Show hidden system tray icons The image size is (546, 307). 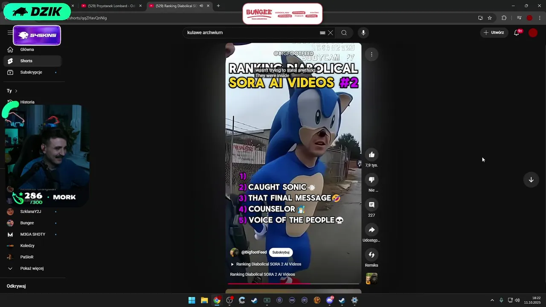[x=492, y=300]
